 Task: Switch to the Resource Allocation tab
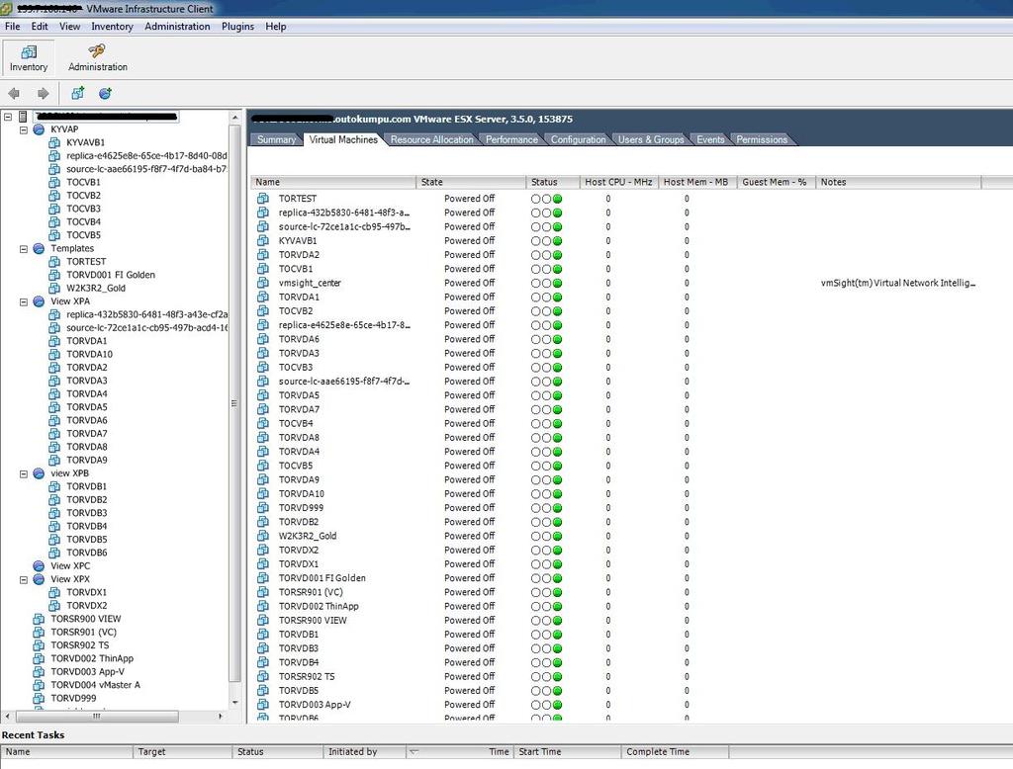pyautogui.click(x=431, y=139)
